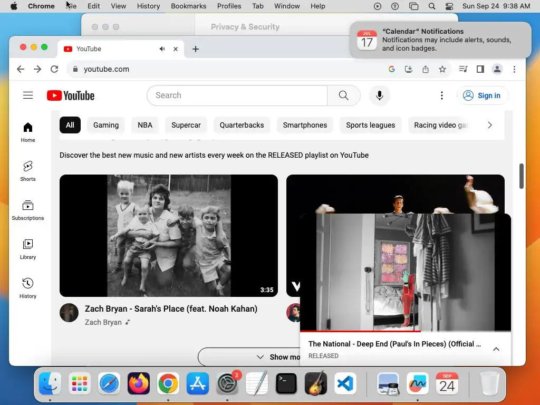Select the Gaming filter chip
The height and width of the screenshot is (405, 540).
(x=106, y=125)
